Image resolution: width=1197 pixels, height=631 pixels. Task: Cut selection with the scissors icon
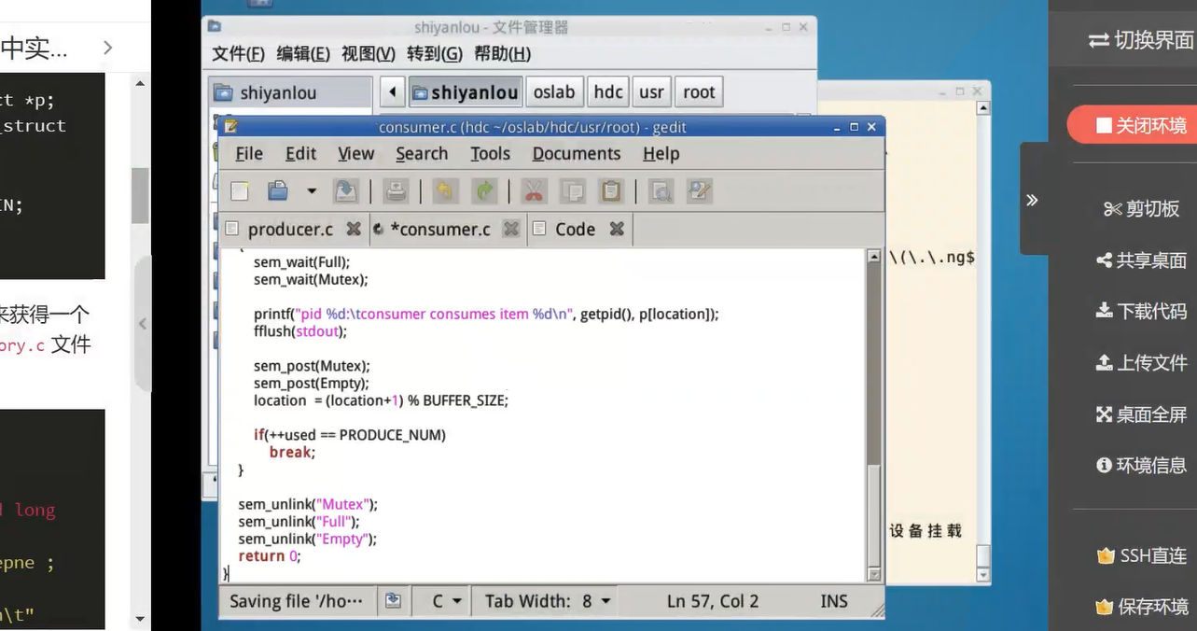point(534,191)
